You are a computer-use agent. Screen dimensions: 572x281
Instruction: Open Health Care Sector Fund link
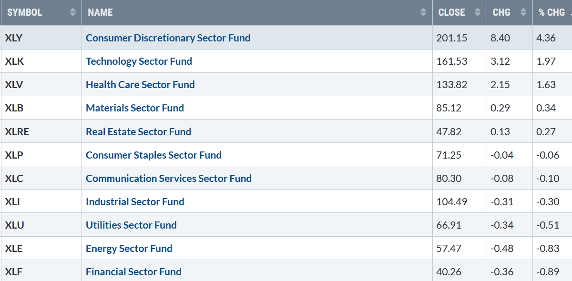tap(140, 84)
